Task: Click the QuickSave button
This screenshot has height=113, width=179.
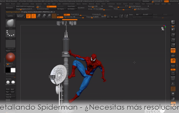Action: pyautogui.click(x=146, y=1)
